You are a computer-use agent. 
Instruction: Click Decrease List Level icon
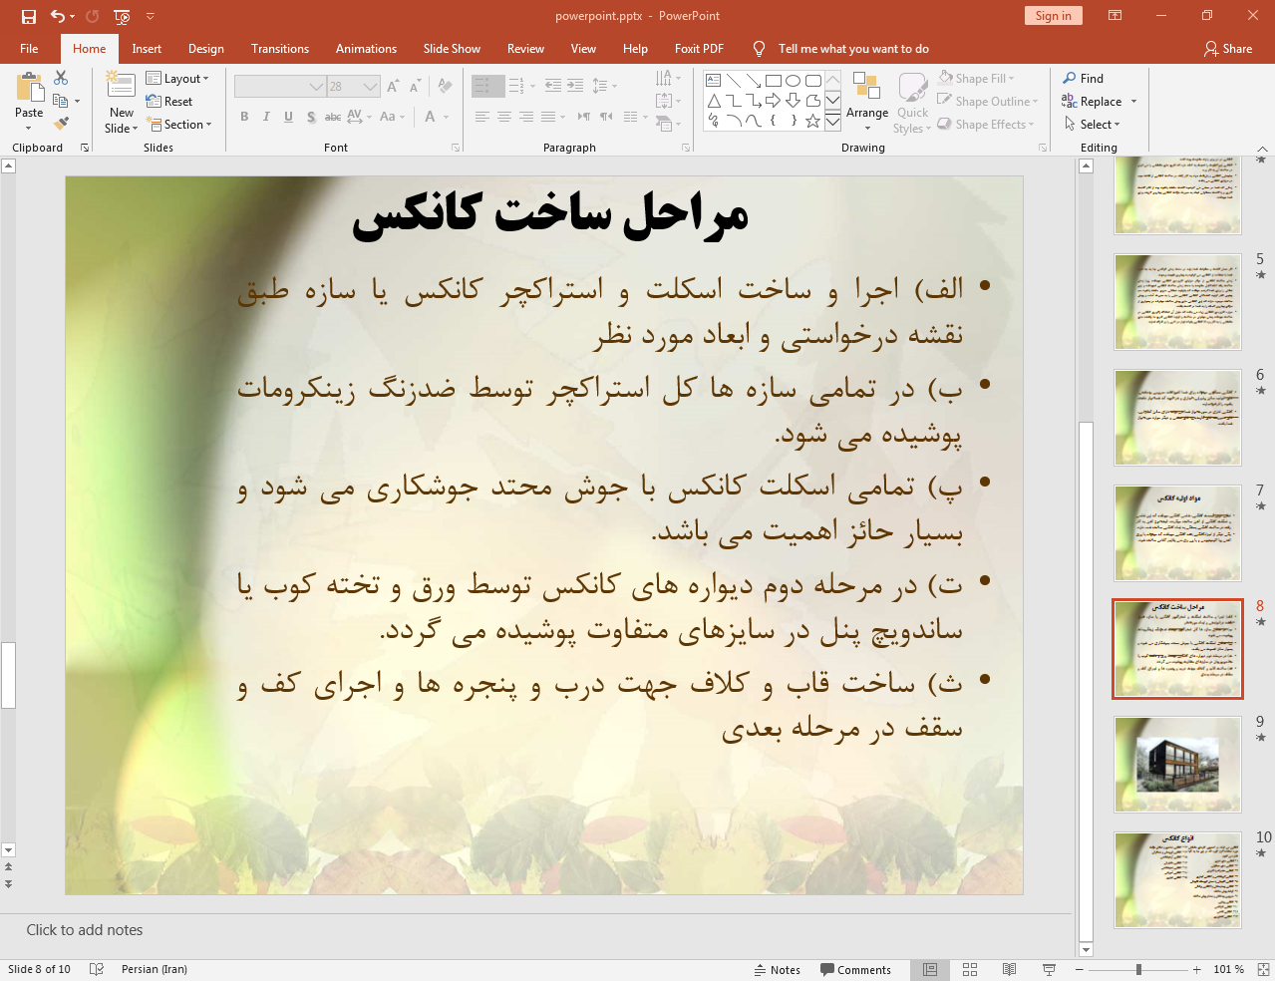553,86
